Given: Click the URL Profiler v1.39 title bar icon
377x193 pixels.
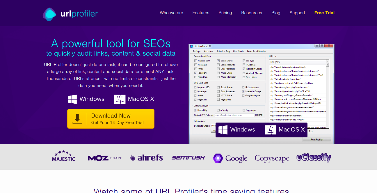Looking at the screenshot, I should pyautogui.click(x=191, y=46).
